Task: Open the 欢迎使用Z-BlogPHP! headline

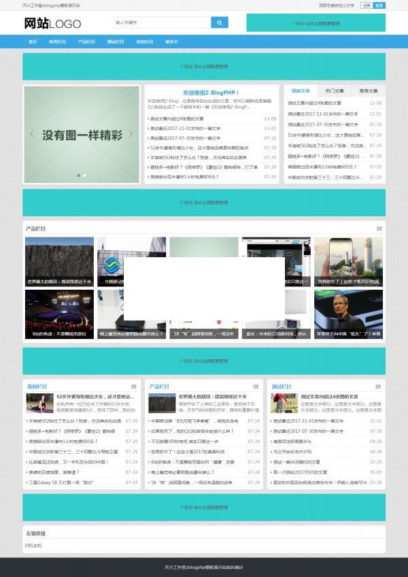Action: point(211,93)
